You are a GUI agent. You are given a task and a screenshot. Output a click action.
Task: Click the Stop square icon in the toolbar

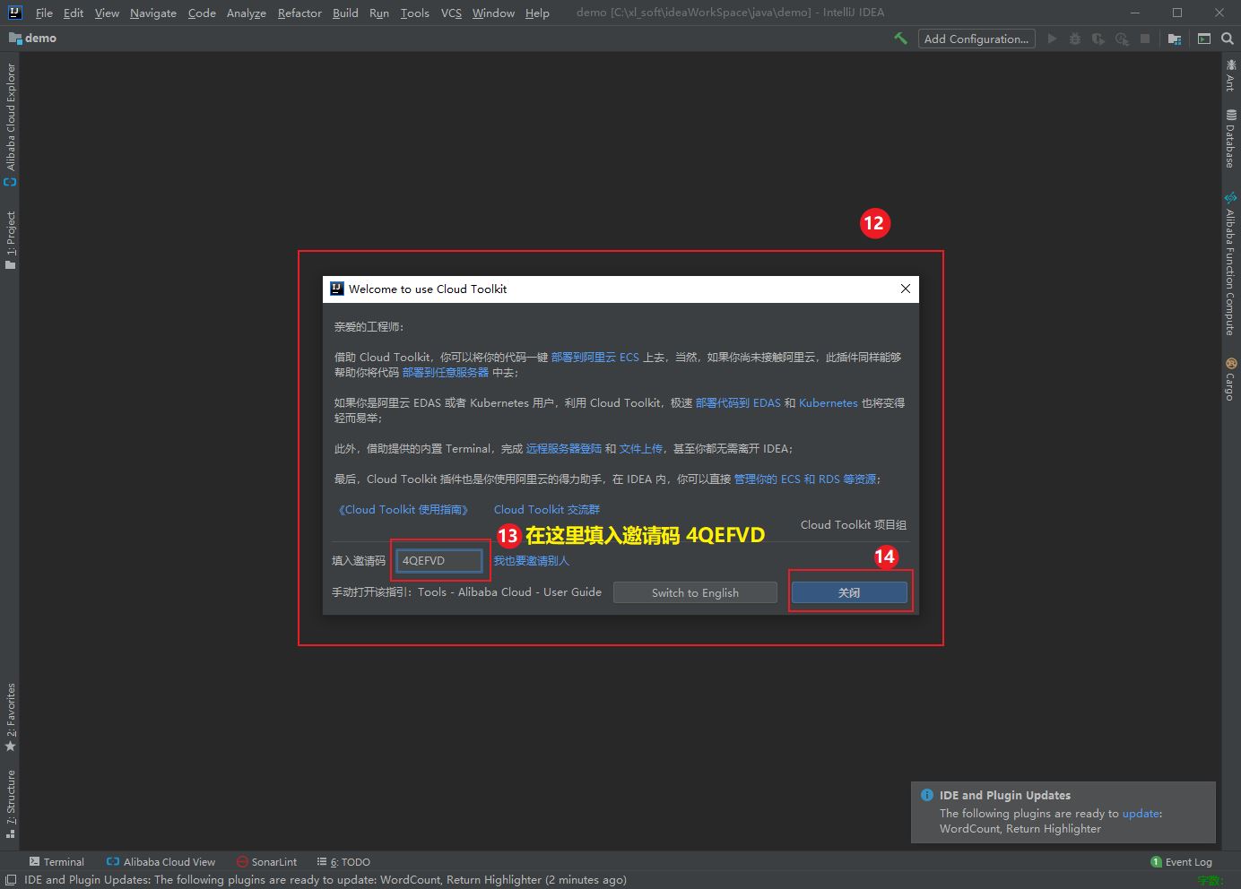tap(1145, 39)
